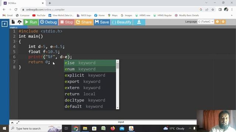The height and width of the screenshot is (132, 236).
Task: Show more bookmarks with the overflow chevron
Action: pos(232,15)
